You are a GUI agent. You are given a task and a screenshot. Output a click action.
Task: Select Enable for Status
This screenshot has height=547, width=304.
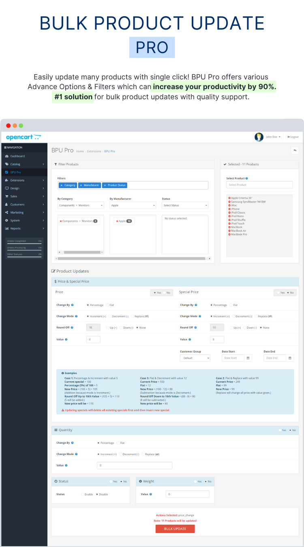tap(87, 494)
